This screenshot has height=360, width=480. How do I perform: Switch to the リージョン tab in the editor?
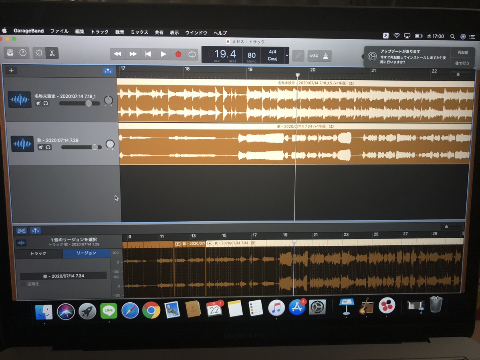point(86,253)
